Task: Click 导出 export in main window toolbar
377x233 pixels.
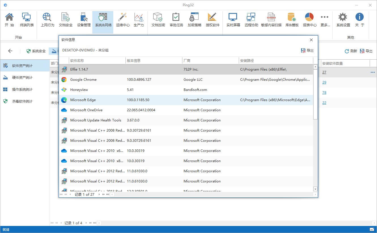Action: click(x=366, y=51)
